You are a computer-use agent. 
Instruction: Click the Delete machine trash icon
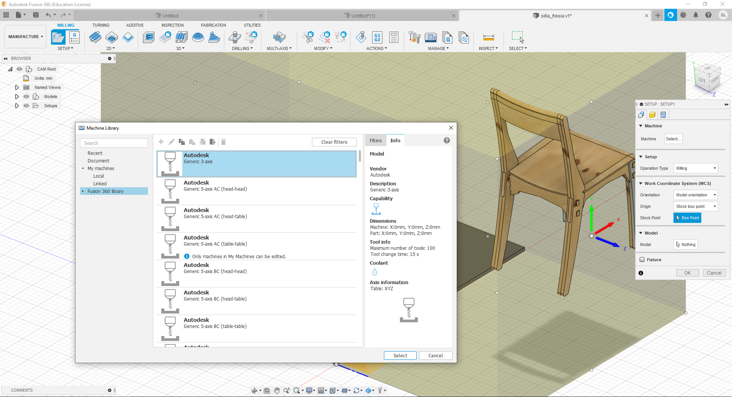223,142
